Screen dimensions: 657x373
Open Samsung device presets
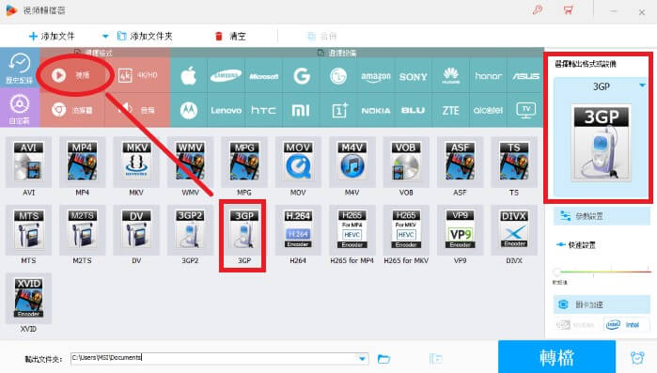(226, 76)
